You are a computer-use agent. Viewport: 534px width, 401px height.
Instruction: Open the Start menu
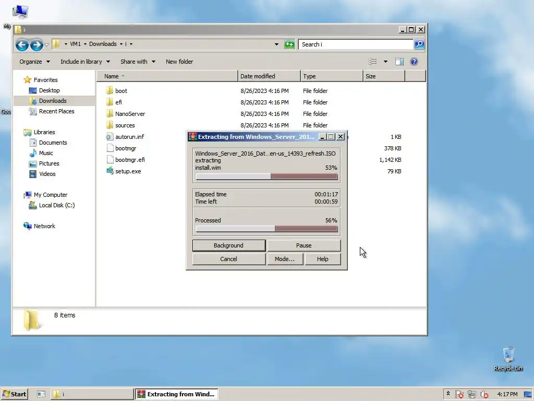click(x=14, y=394)
